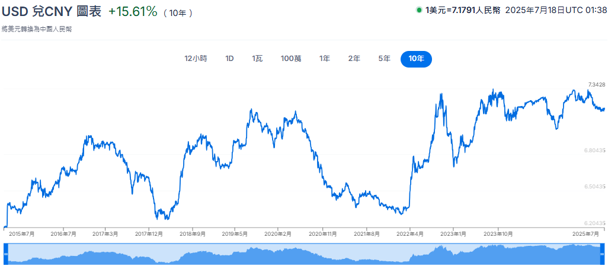This screenshot has width=608, height=266.
Task: Choose the 100萬 range option
Action: tap(291, 59)
